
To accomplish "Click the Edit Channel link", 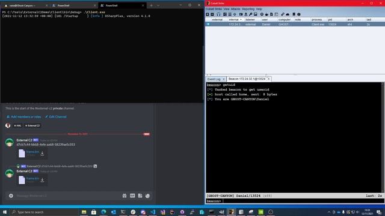I will click(x=56, y=117).
